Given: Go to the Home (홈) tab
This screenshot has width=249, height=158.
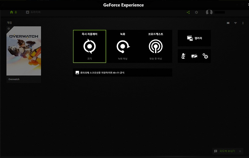Looking at the screenshot, I should pos(13,12).
